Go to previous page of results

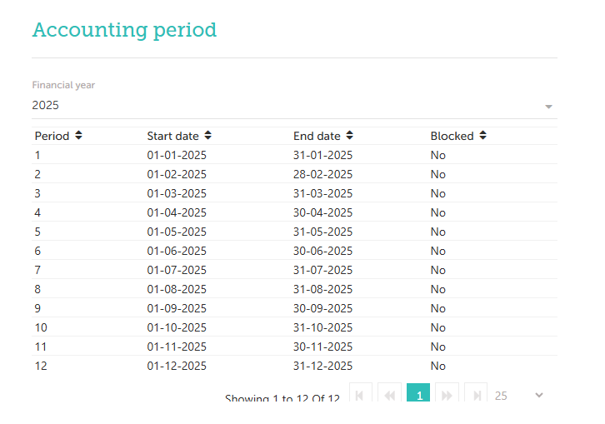tap(389, 396)
